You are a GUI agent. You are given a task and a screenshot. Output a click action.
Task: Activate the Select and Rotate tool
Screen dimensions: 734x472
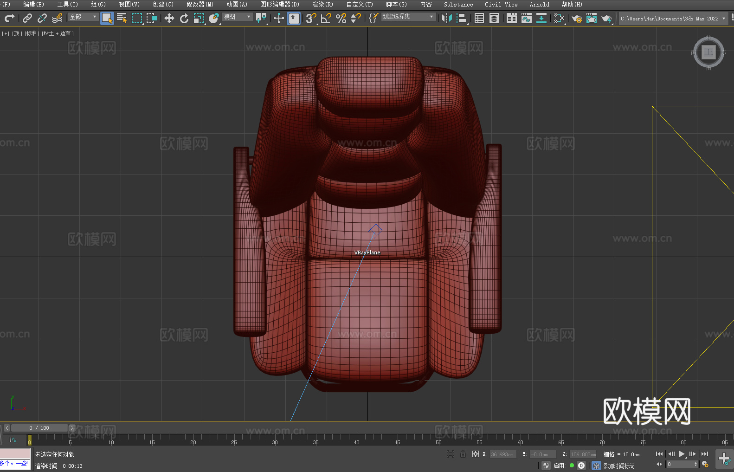184,18
